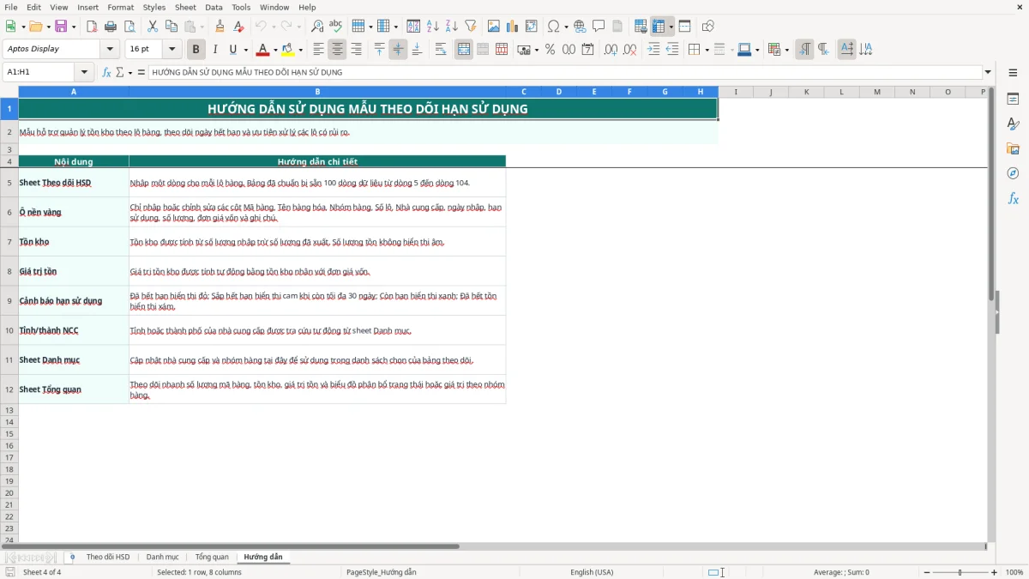Toggle Italic formatting
1029x579 pixels.
tap(215, 50)
